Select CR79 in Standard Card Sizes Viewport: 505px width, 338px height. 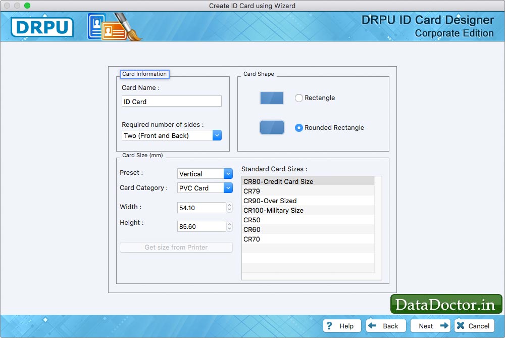pyautogui.click(x=308, y=191)
